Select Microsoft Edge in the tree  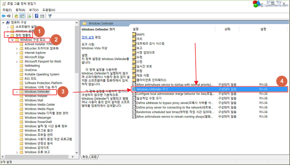coord(34,57)
